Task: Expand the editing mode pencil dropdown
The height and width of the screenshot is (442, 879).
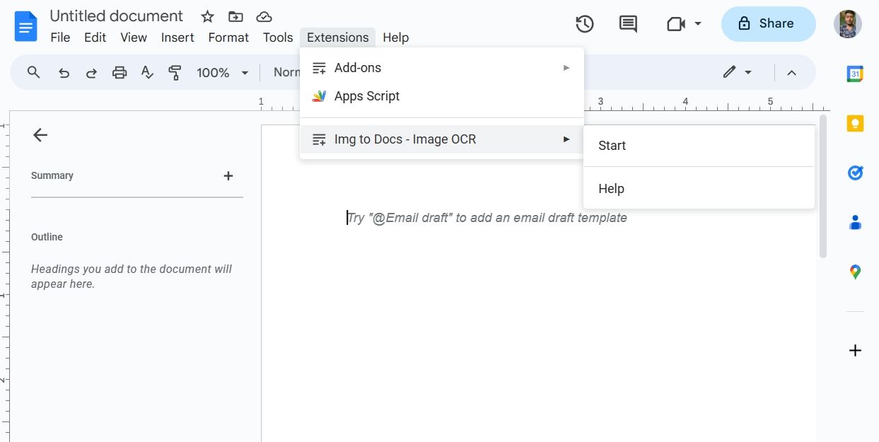Action: (x=737, y=72)
